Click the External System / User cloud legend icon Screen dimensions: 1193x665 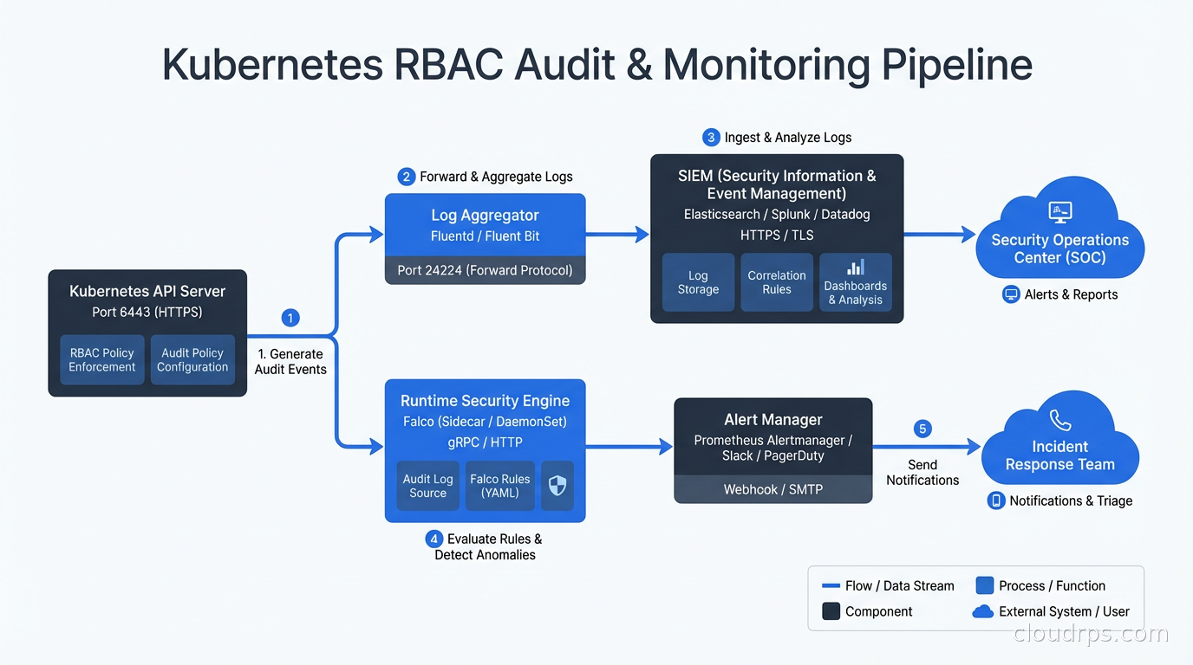pyautogui.click(x=982, y=611)
